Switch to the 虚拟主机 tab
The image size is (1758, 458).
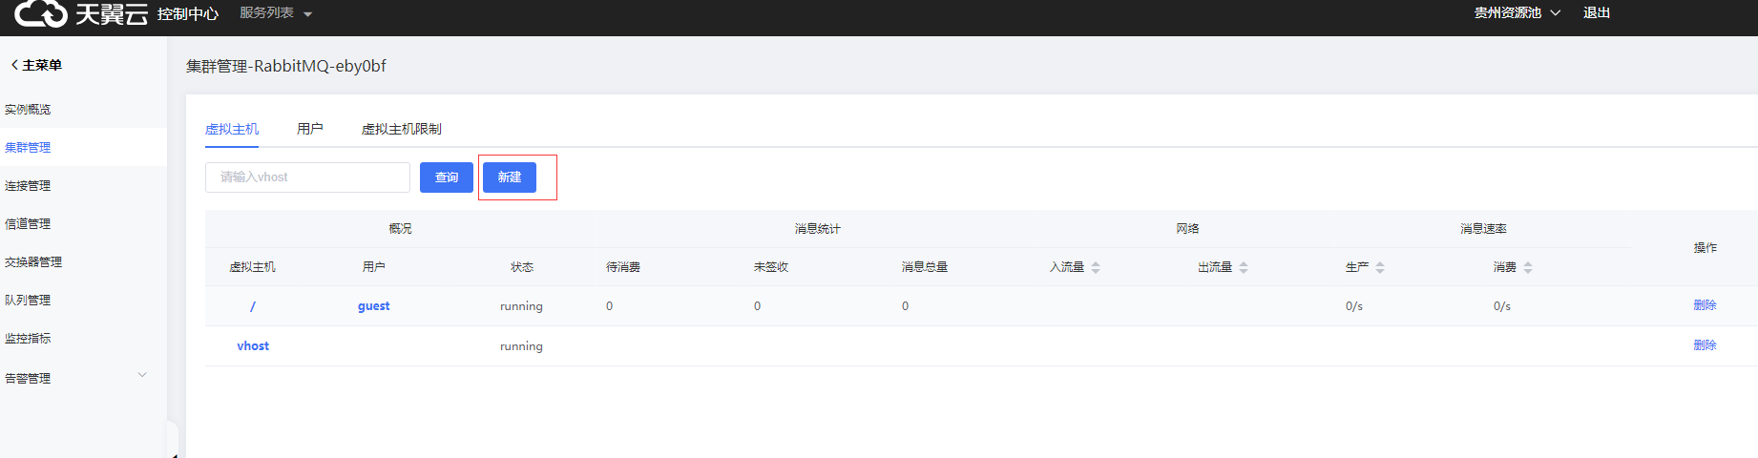pos(232,129)
